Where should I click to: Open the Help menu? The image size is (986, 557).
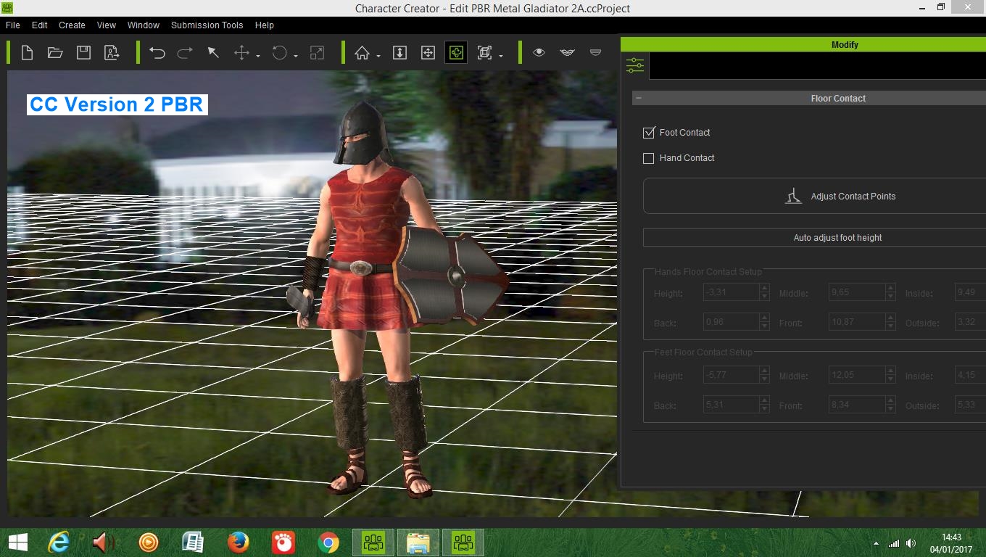pyautogui.click(x=265, y=25)
